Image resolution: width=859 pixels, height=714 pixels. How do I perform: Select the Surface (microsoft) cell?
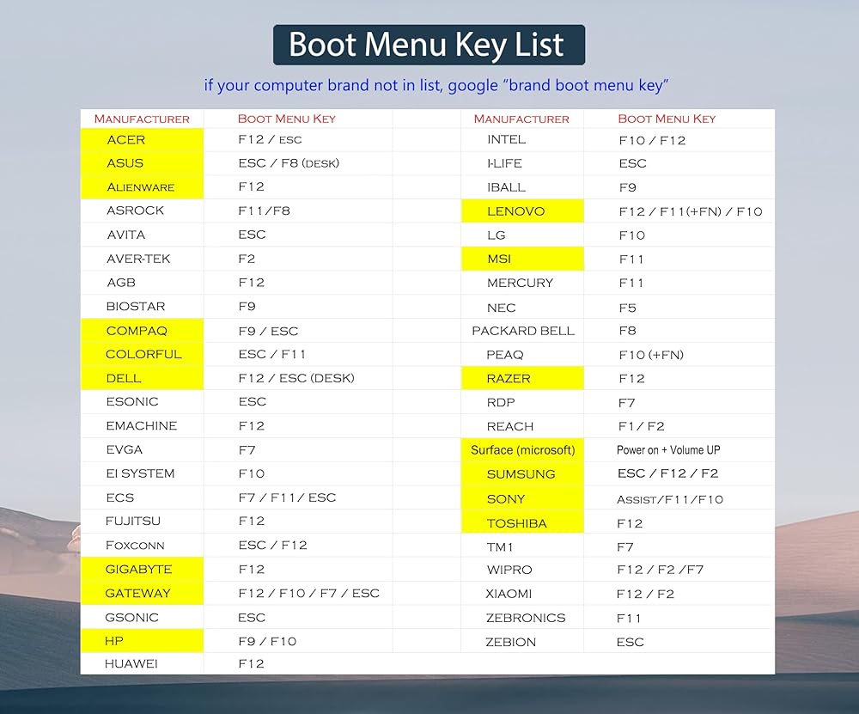coord(522,449)
